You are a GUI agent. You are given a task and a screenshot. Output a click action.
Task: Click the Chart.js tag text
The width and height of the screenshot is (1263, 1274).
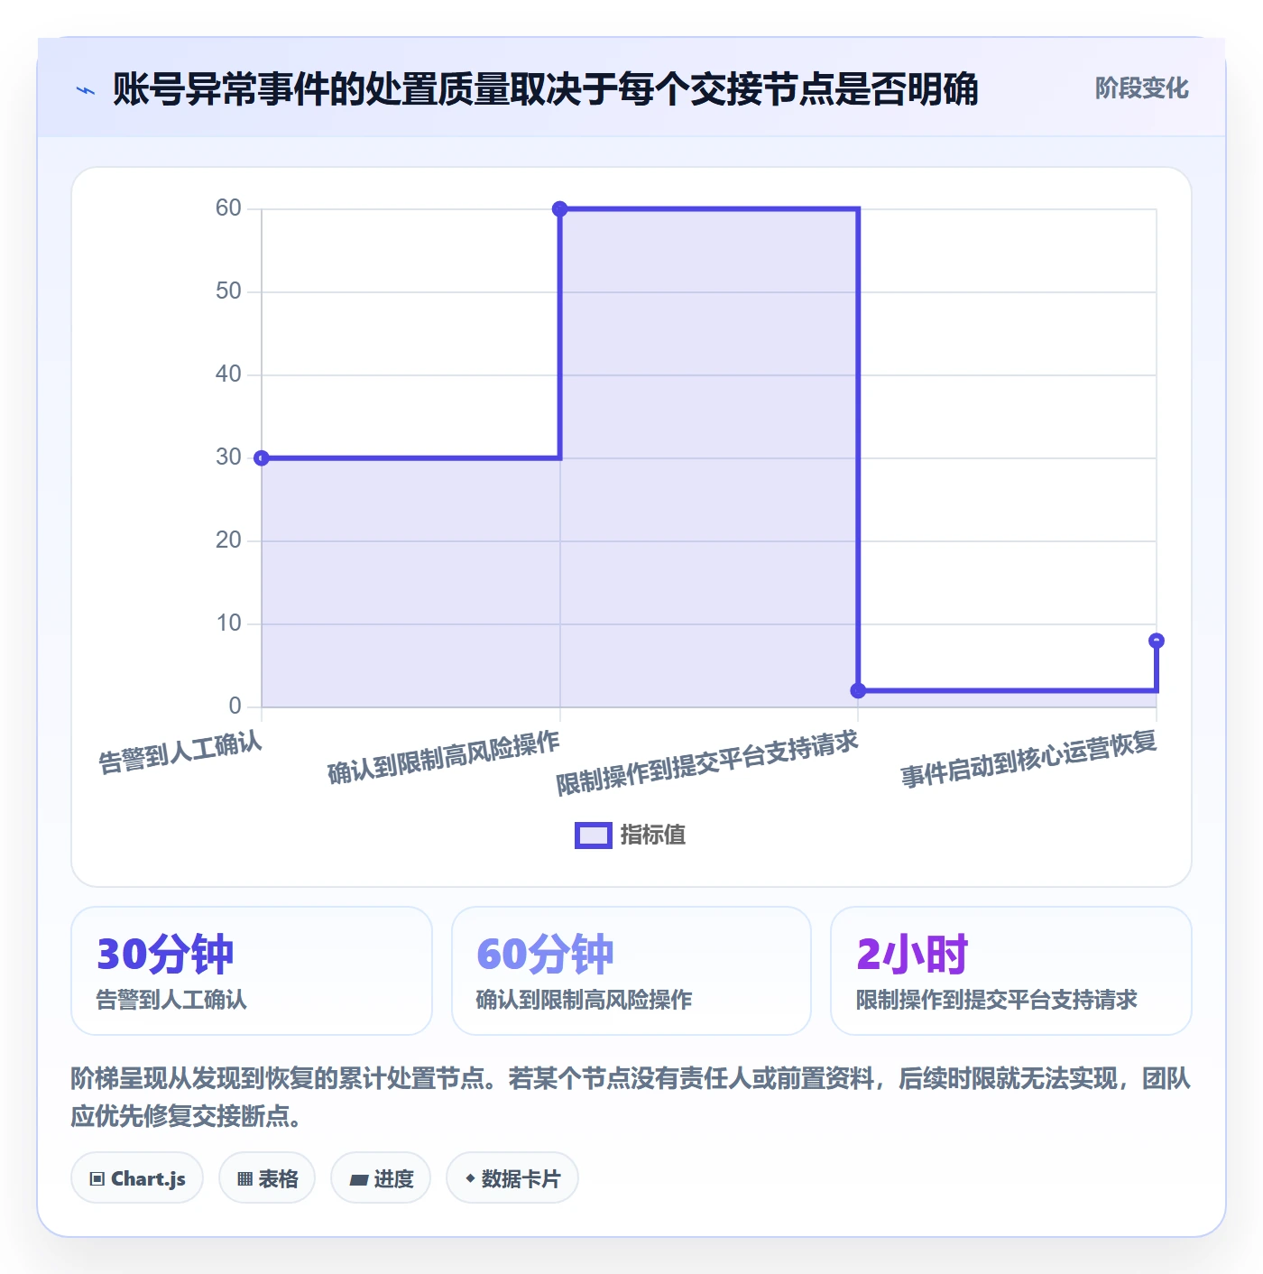coord(148,1178)
